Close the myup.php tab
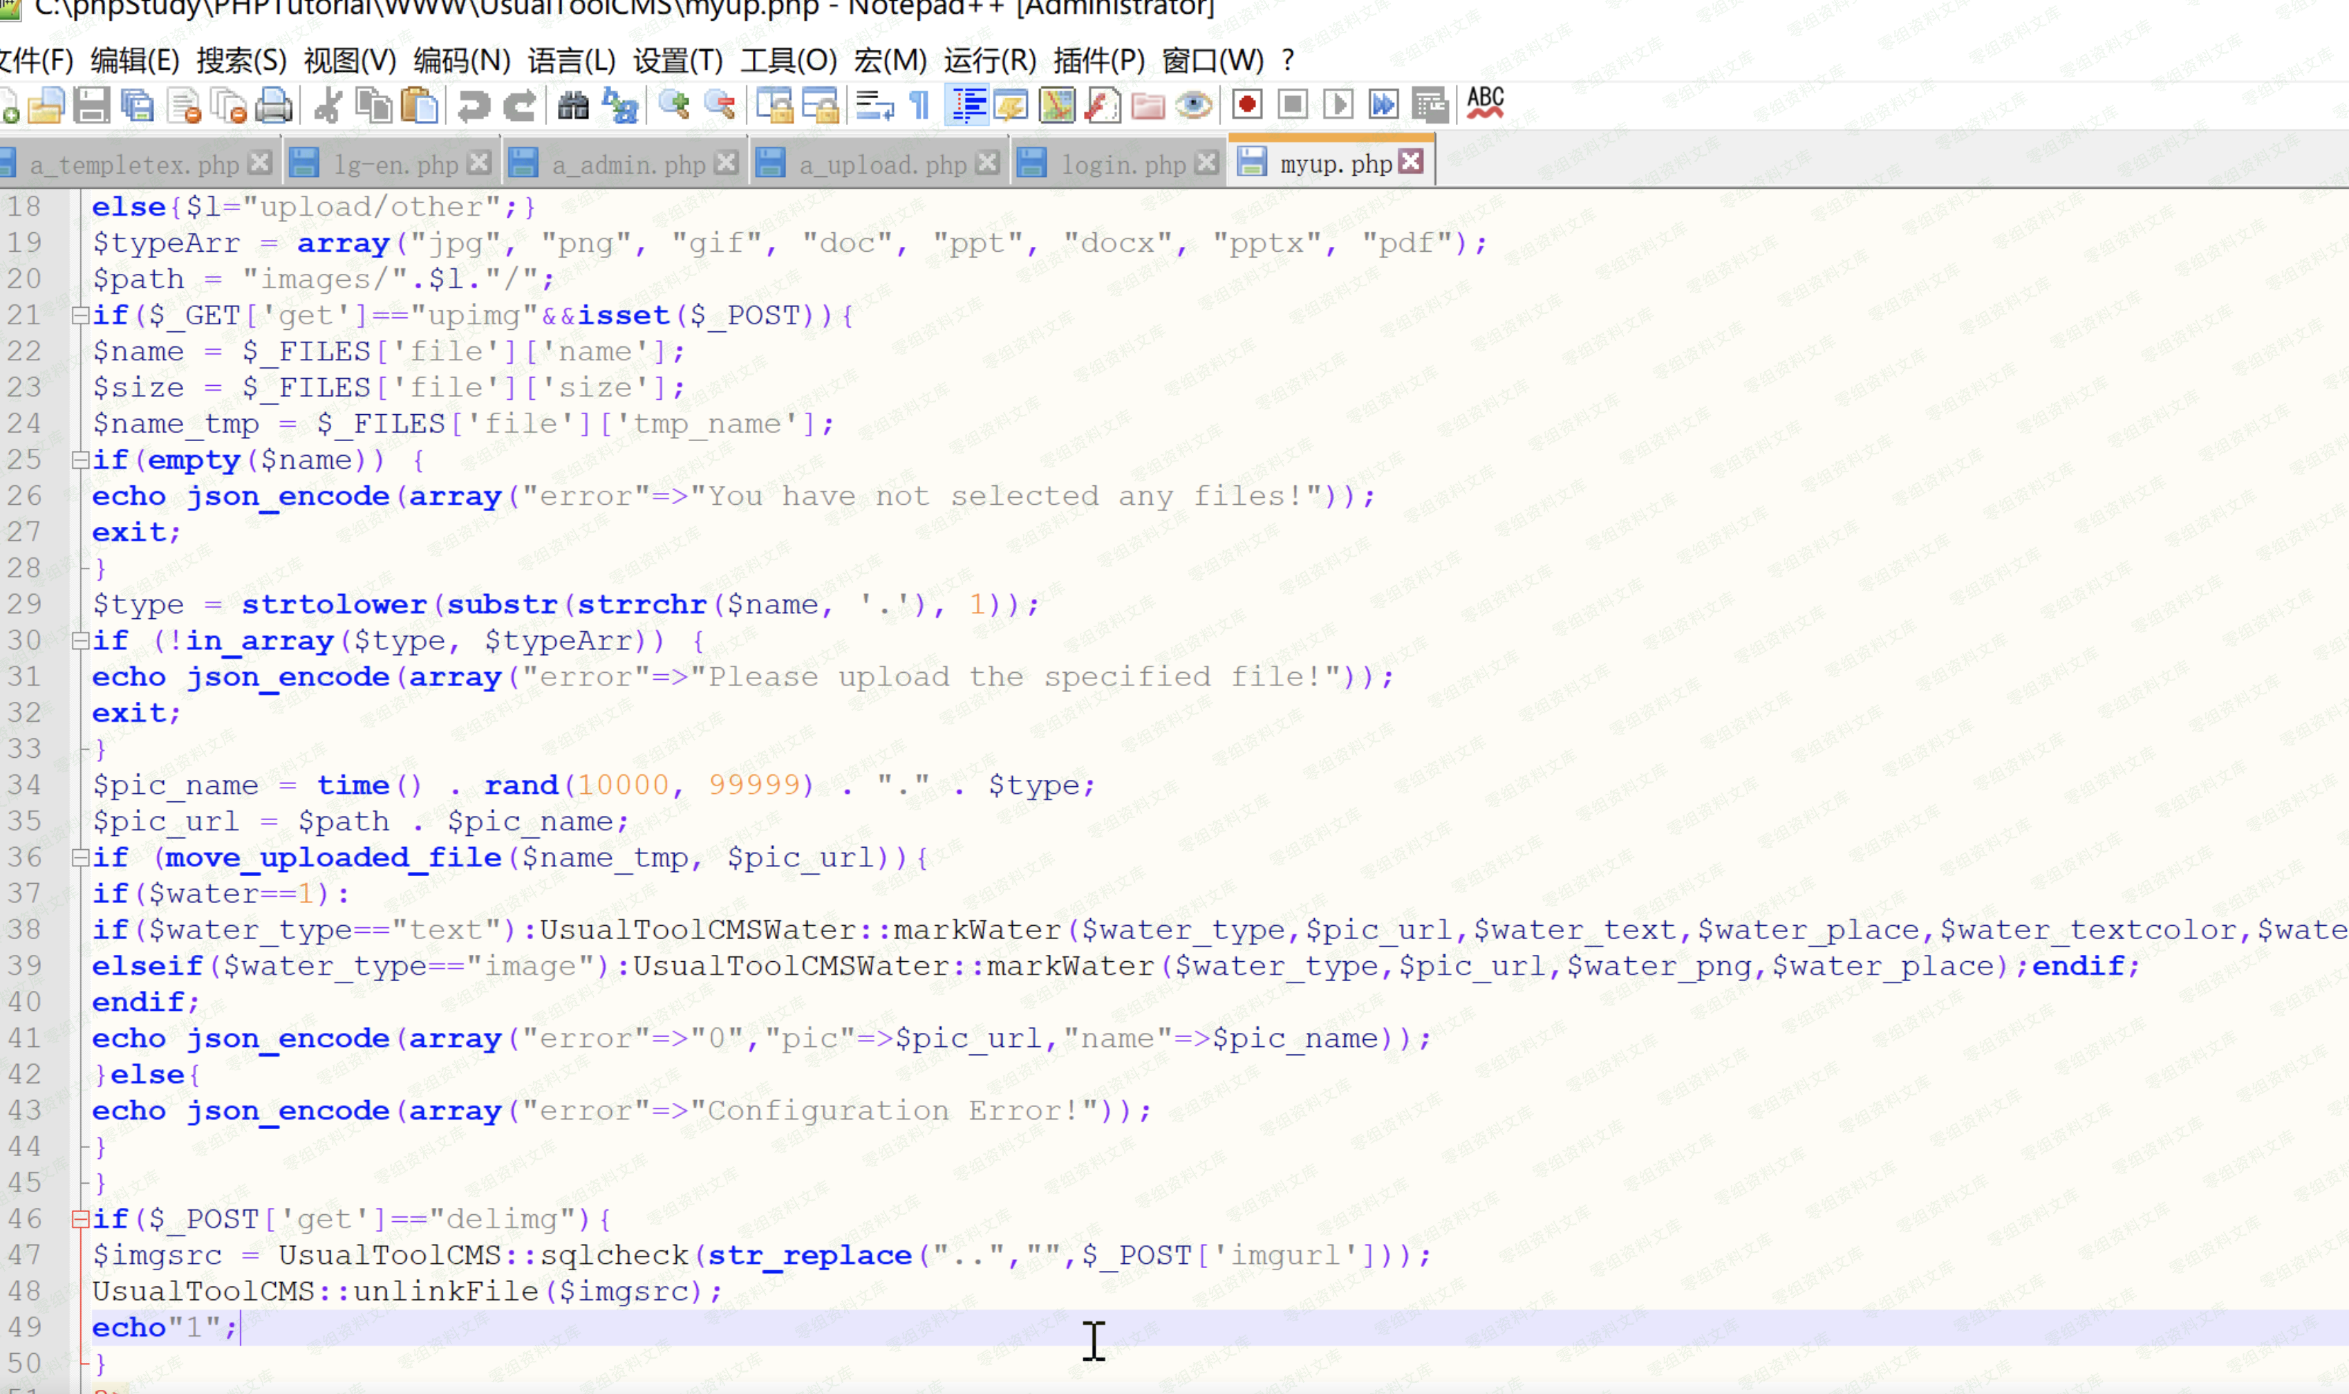The width and height of the screenshot is (2349, 1394). pyautogui.click(x=1410, y=162)
